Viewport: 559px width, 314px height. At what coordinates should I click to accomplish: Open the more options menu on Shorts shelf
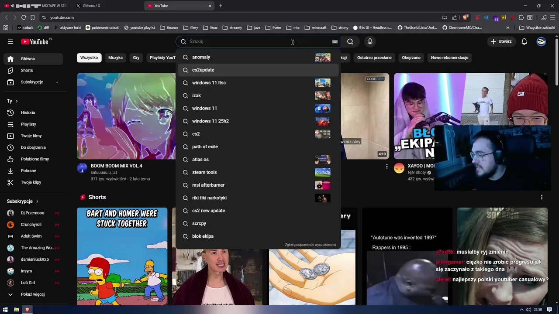coord(542,197)
